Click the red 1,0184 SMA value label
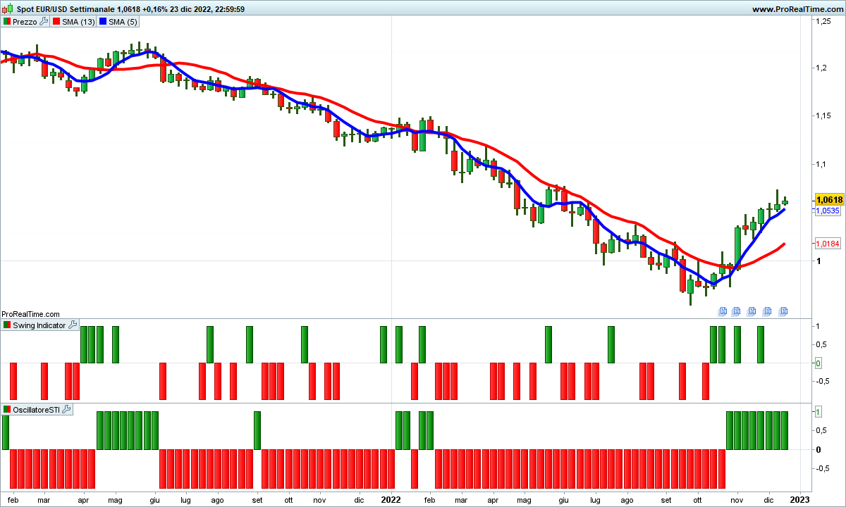Viewport: 846px width, 507px height. pyautogui.click(x=827, y=244)
